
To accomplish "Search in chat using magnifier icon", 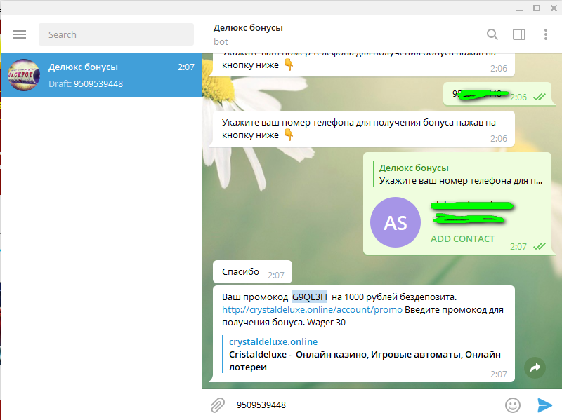I will [492, 34].
